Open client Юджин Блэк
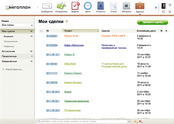174x124 pixels. pos(71,36)
